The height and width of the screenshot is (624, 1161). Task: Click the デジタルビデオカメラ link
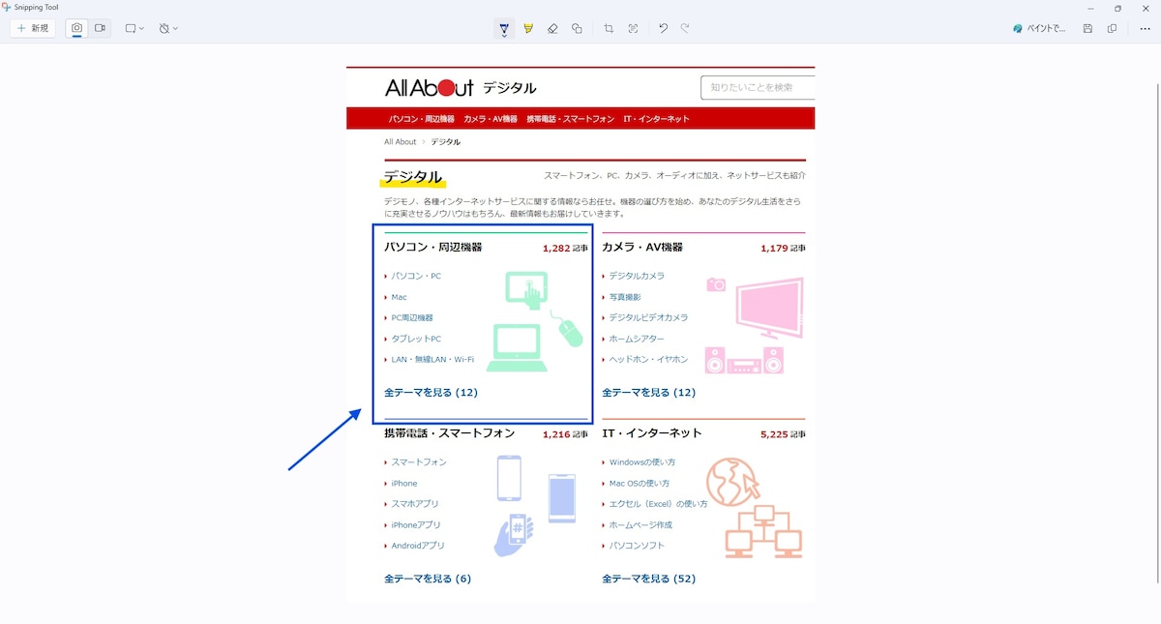pos(648,317)
